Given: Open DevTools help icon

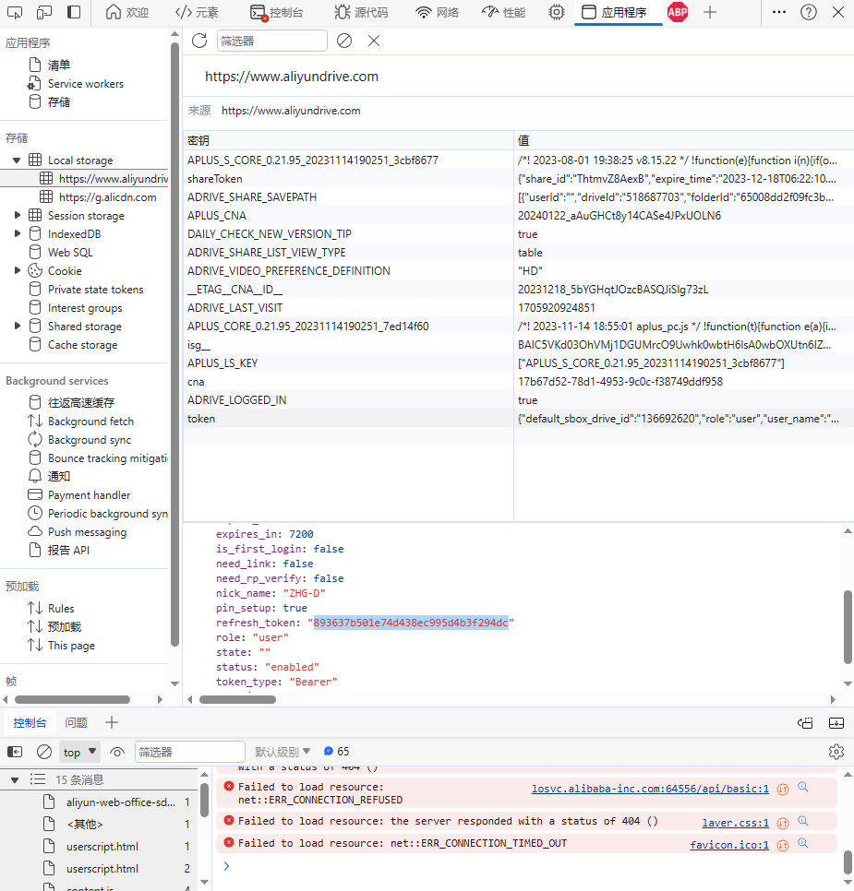Looking at the screenshot, I should 809,12.
